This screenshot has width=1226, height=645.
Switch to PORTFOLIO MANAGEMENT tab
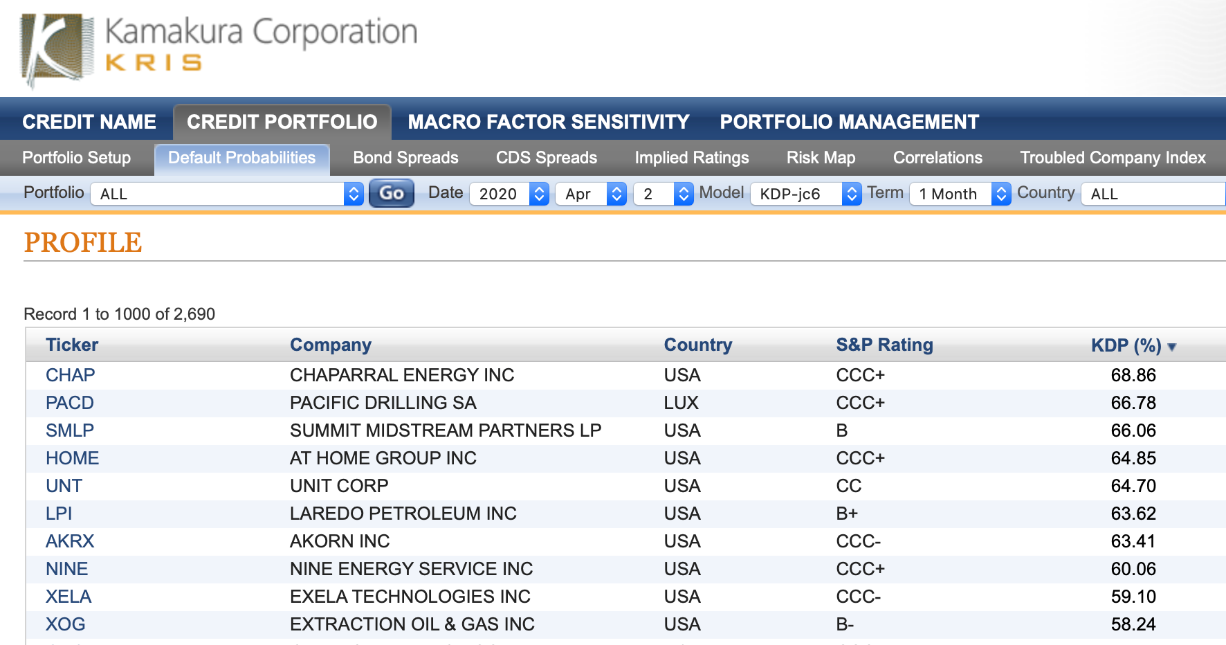(850, 122)
